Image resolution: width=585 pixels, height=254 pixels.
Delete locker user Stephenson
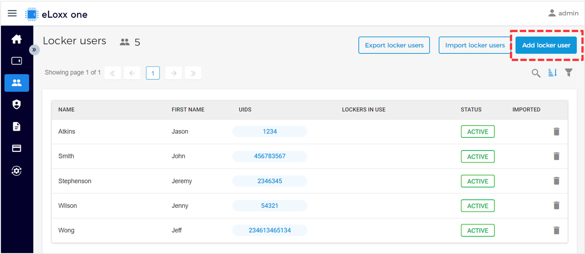(x=556, y=181)
